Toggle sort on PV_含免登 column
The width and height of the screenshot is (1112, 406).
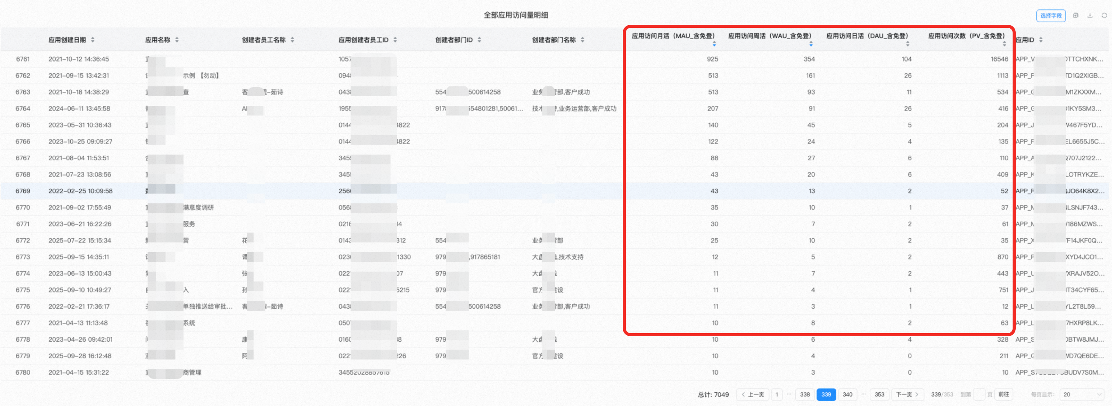point(1004,44)
